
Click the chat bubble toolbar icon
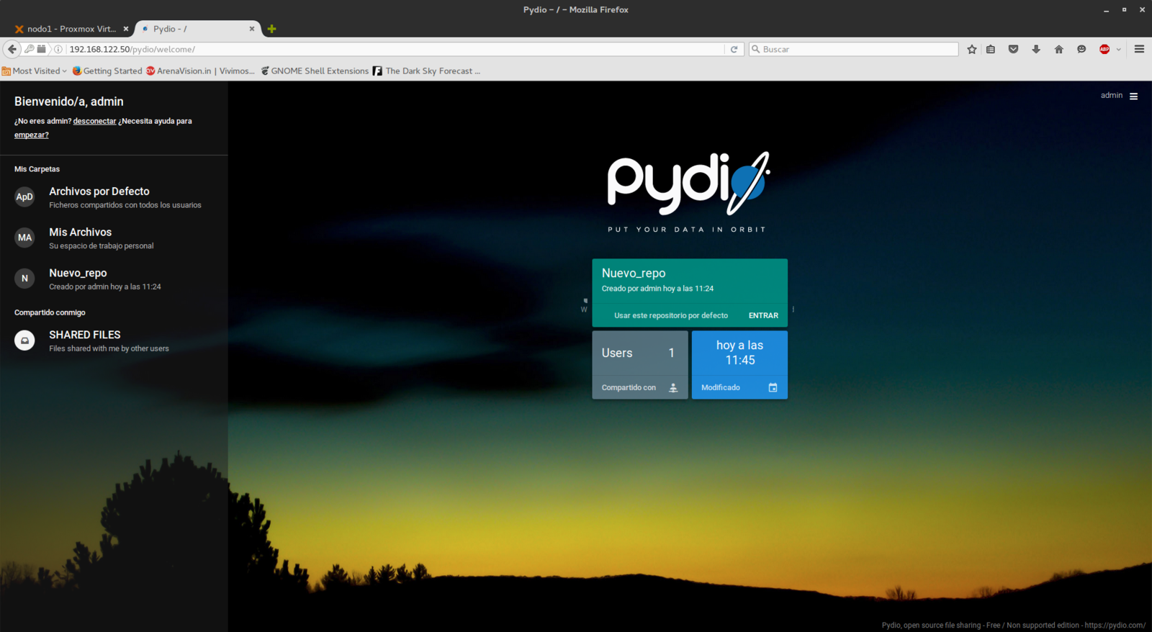(1081, 49)
